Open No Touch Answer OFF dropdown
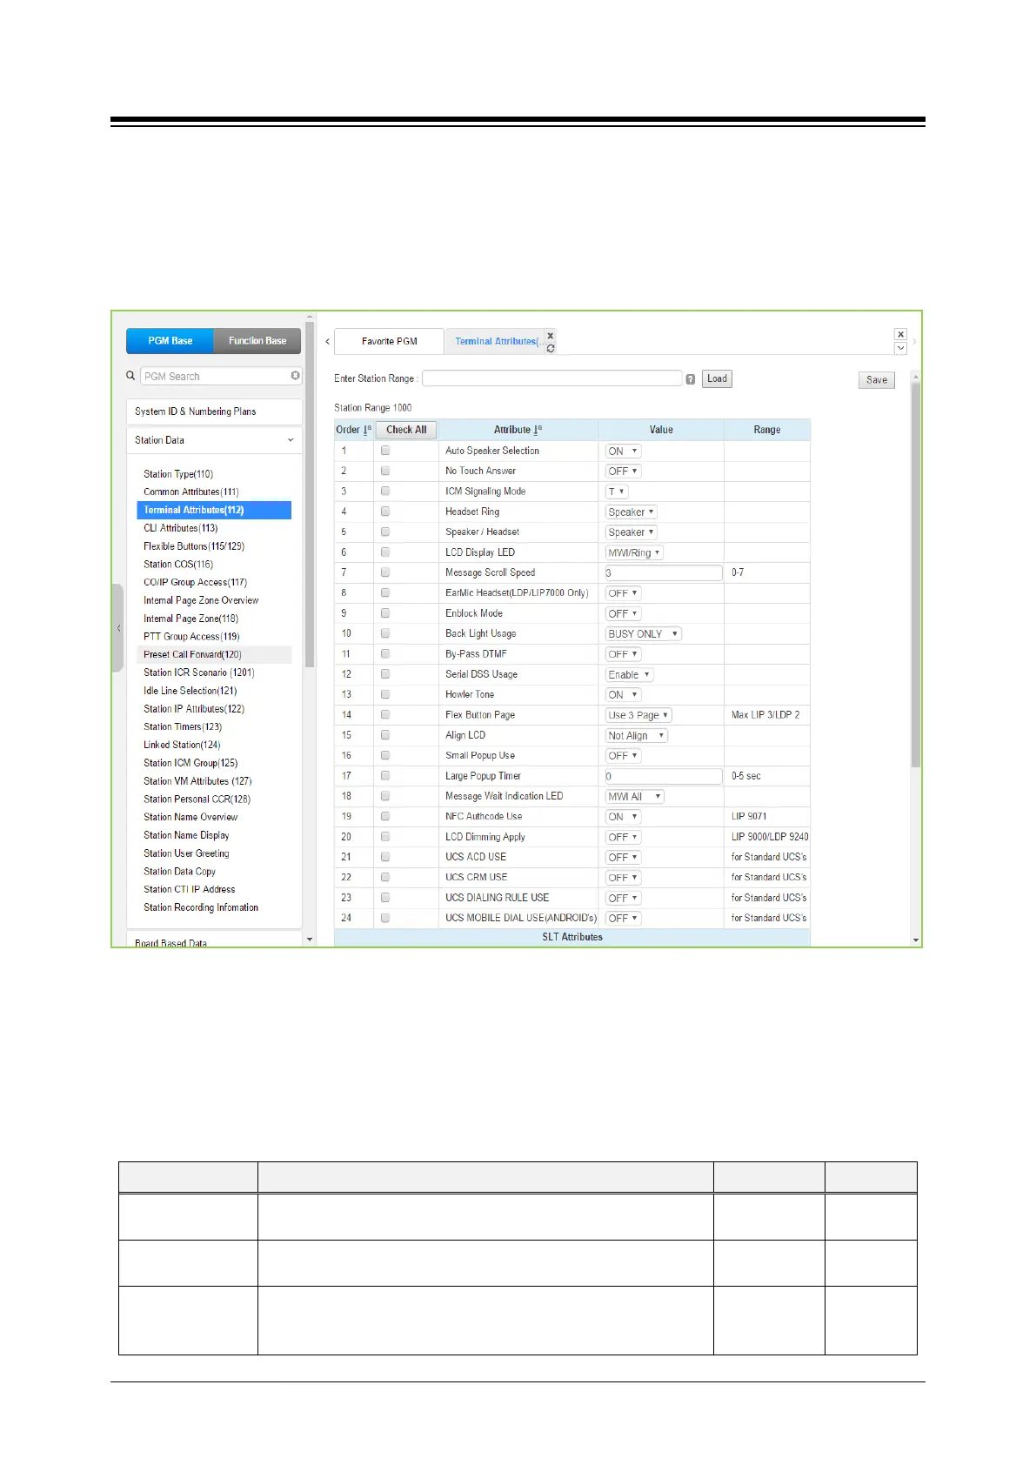 (x=623, y=472)
